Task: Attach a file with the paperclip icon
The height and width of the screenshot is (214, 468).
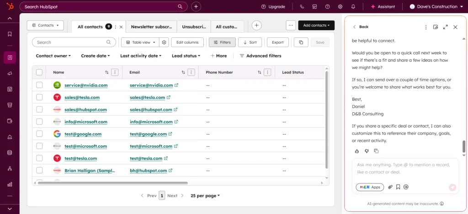Action: click(x=390, y=187)
